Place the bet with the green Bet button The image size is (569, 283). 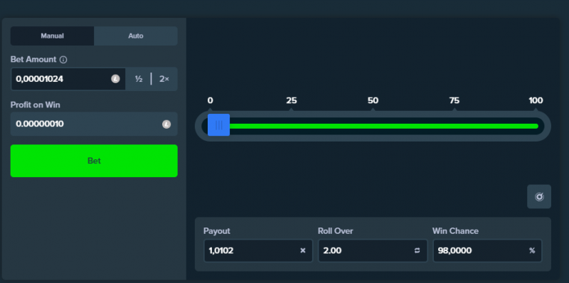click(x=94, y=161)
